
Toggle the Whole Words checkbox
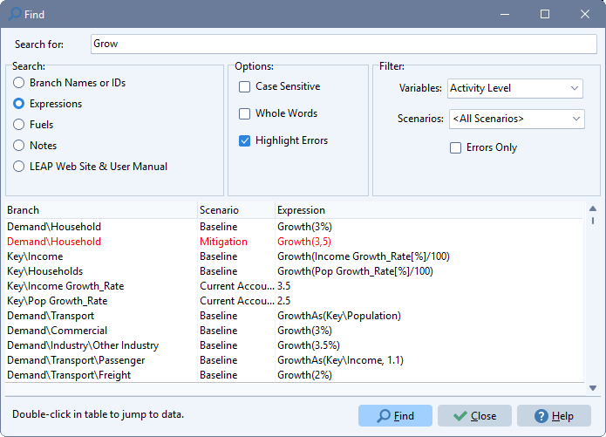pos(245,113)
